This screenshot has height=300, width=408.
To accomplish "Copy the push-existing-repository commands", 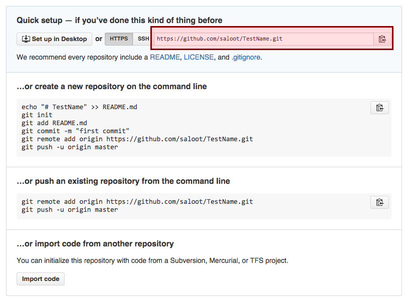I will click(379, 202).
